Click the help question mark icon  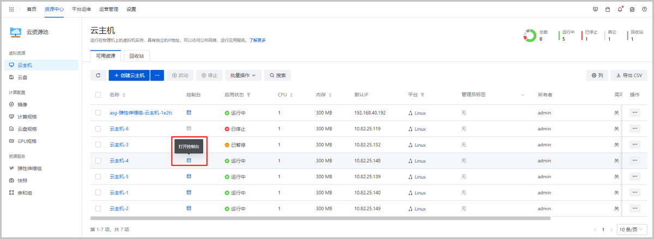644,9
